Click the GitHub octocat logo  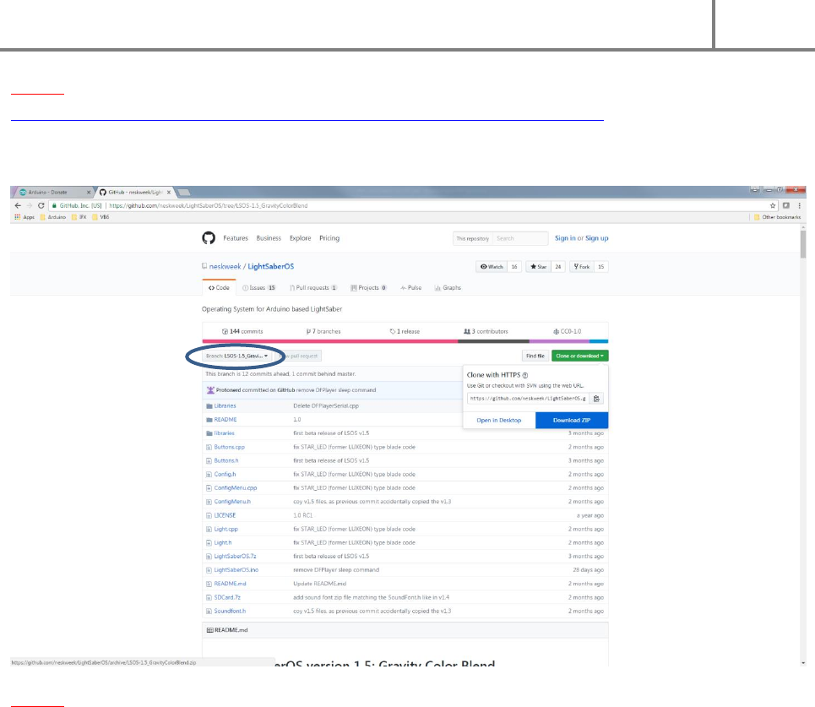click(x=209, y=238)
